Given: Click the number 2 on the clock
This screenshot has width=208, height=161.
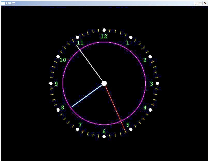Looking at the screenshot, I should click(x=145, y=60).
